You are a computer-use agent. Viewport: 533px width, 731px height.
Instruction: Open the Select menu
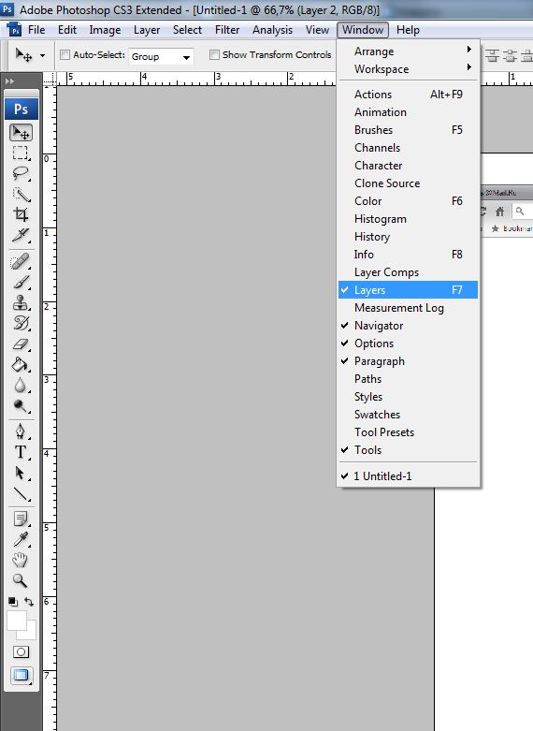coord(187,30)
